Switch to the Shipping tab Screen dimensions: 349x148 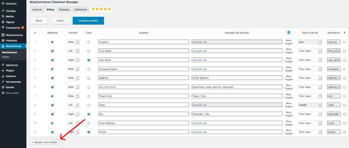(x=64, y=9)
